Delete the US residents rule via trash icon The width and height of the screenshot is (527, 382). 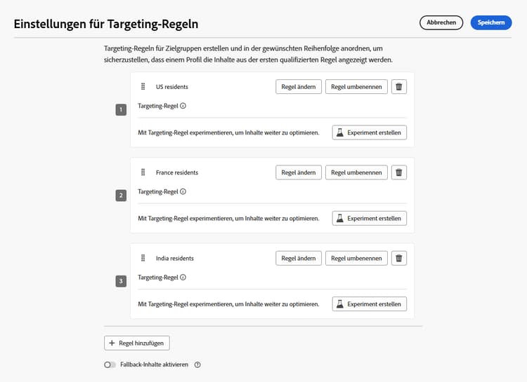point(399,87)
